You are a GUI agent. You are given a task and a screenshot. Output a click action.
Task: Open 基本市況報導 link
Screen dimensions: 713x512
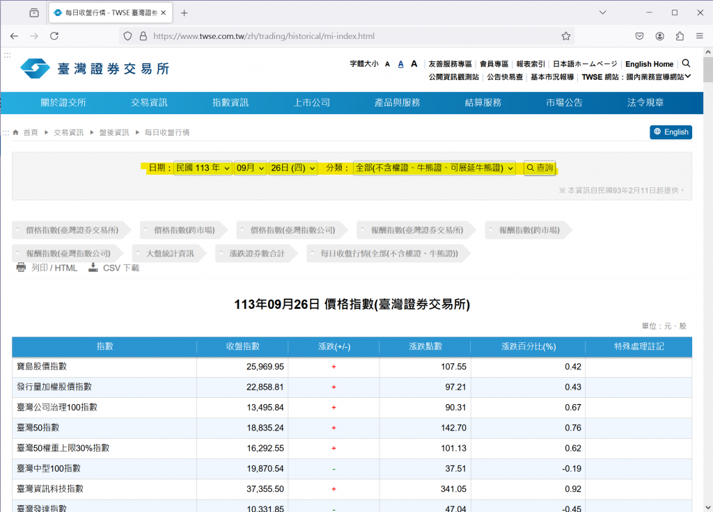(552, 77)
